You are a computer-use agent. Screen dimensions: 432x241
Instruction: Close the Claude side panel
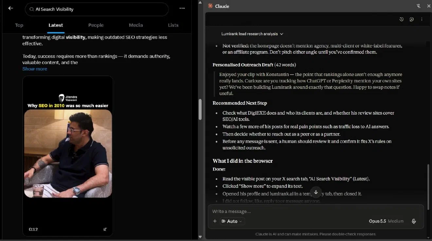pyautogui.click(x=429, y=6)
